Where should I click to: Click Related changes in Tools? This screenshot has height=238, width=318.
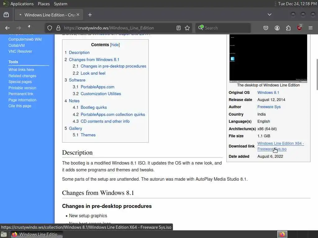(x=22, y=76)
